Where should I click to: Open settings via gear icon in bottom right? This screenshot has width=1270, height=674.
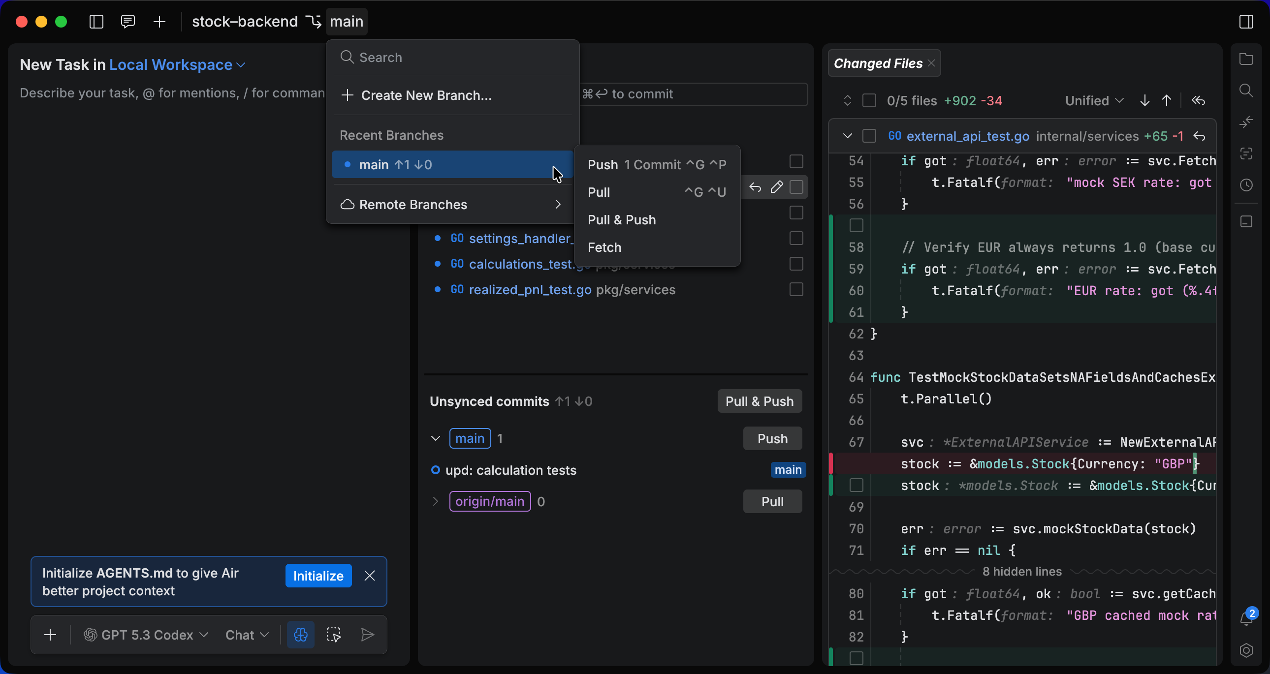[x=1247, y=650]
